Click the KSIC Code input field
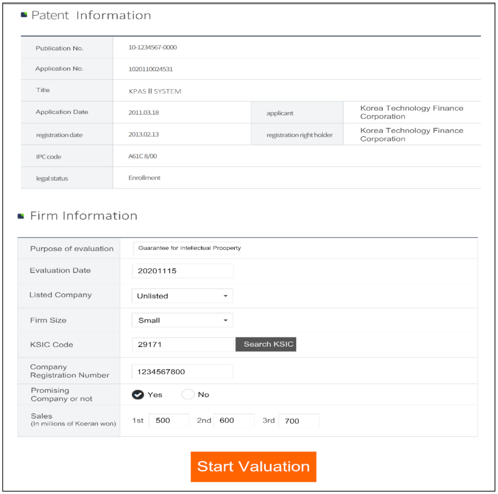This screenshot has height=494, width=498. pos(182,344)
